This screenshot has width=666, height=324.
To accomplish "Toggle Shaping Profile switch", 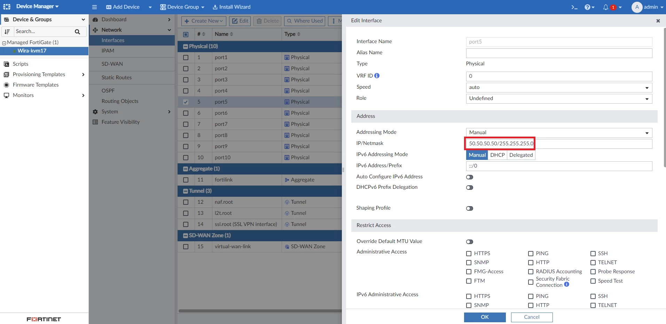I will click(x=470, y=208).
